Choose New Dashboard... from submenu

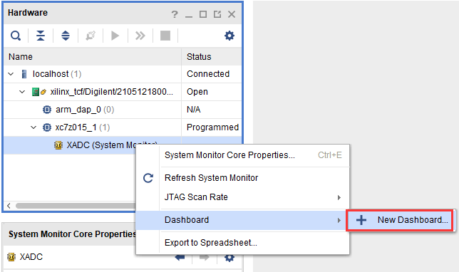tap(400, 220)
